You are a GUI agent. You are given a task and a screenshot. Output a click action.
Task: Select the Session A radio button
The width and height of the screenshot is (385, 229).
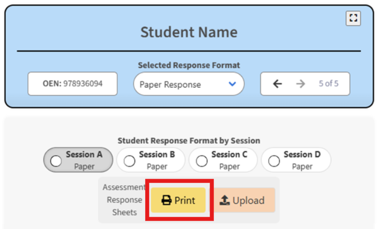click(x=56, y=161)
